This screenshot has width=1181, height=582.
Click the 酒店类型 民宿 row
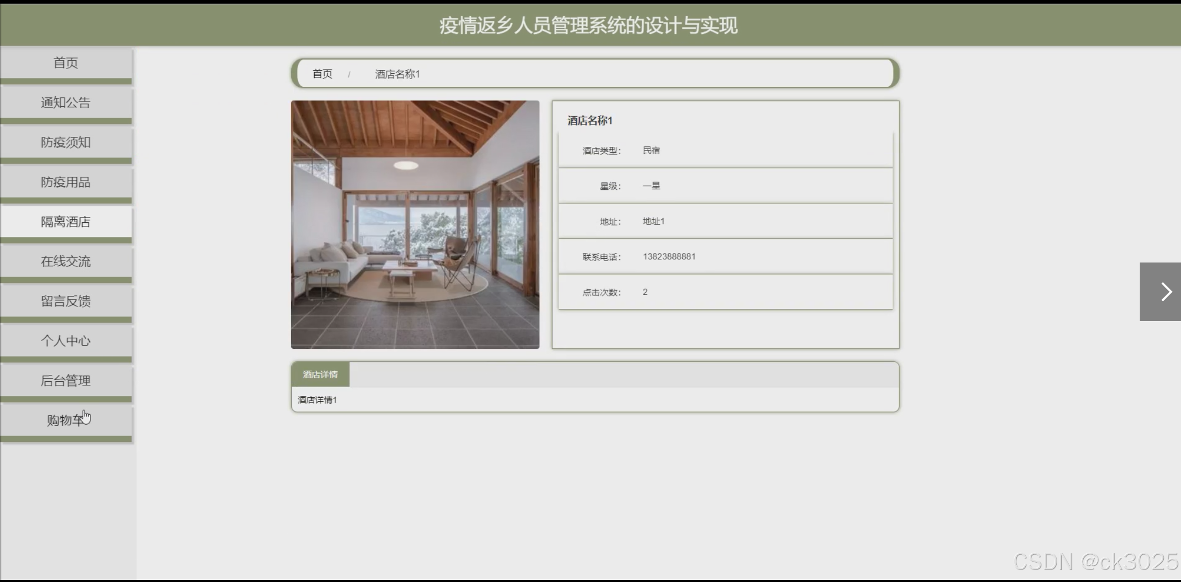click(x=725, y=151)
